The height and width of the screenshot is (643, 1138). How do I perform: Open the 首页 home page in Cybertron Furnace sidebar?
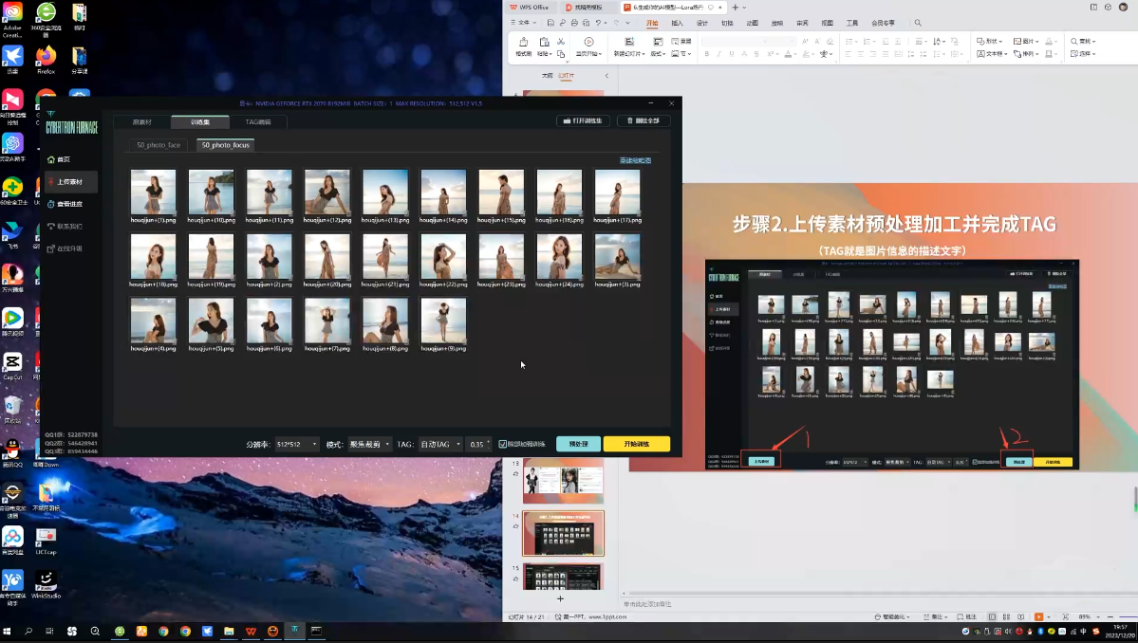point(59,159)
